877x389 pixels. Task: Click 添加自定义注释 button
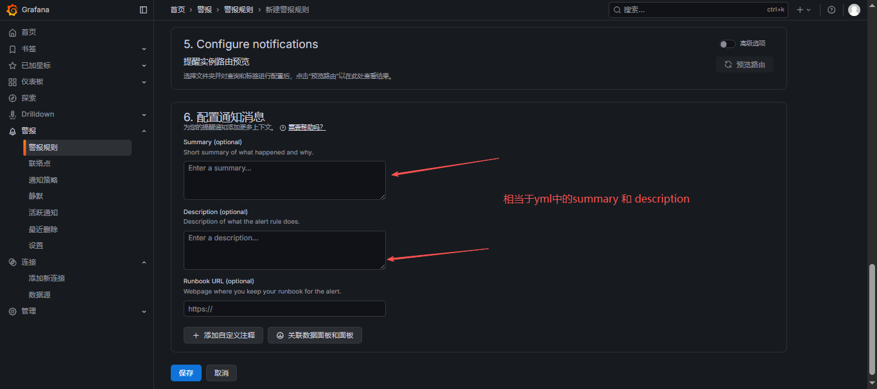pyautogui.click(x=223, y=335)
